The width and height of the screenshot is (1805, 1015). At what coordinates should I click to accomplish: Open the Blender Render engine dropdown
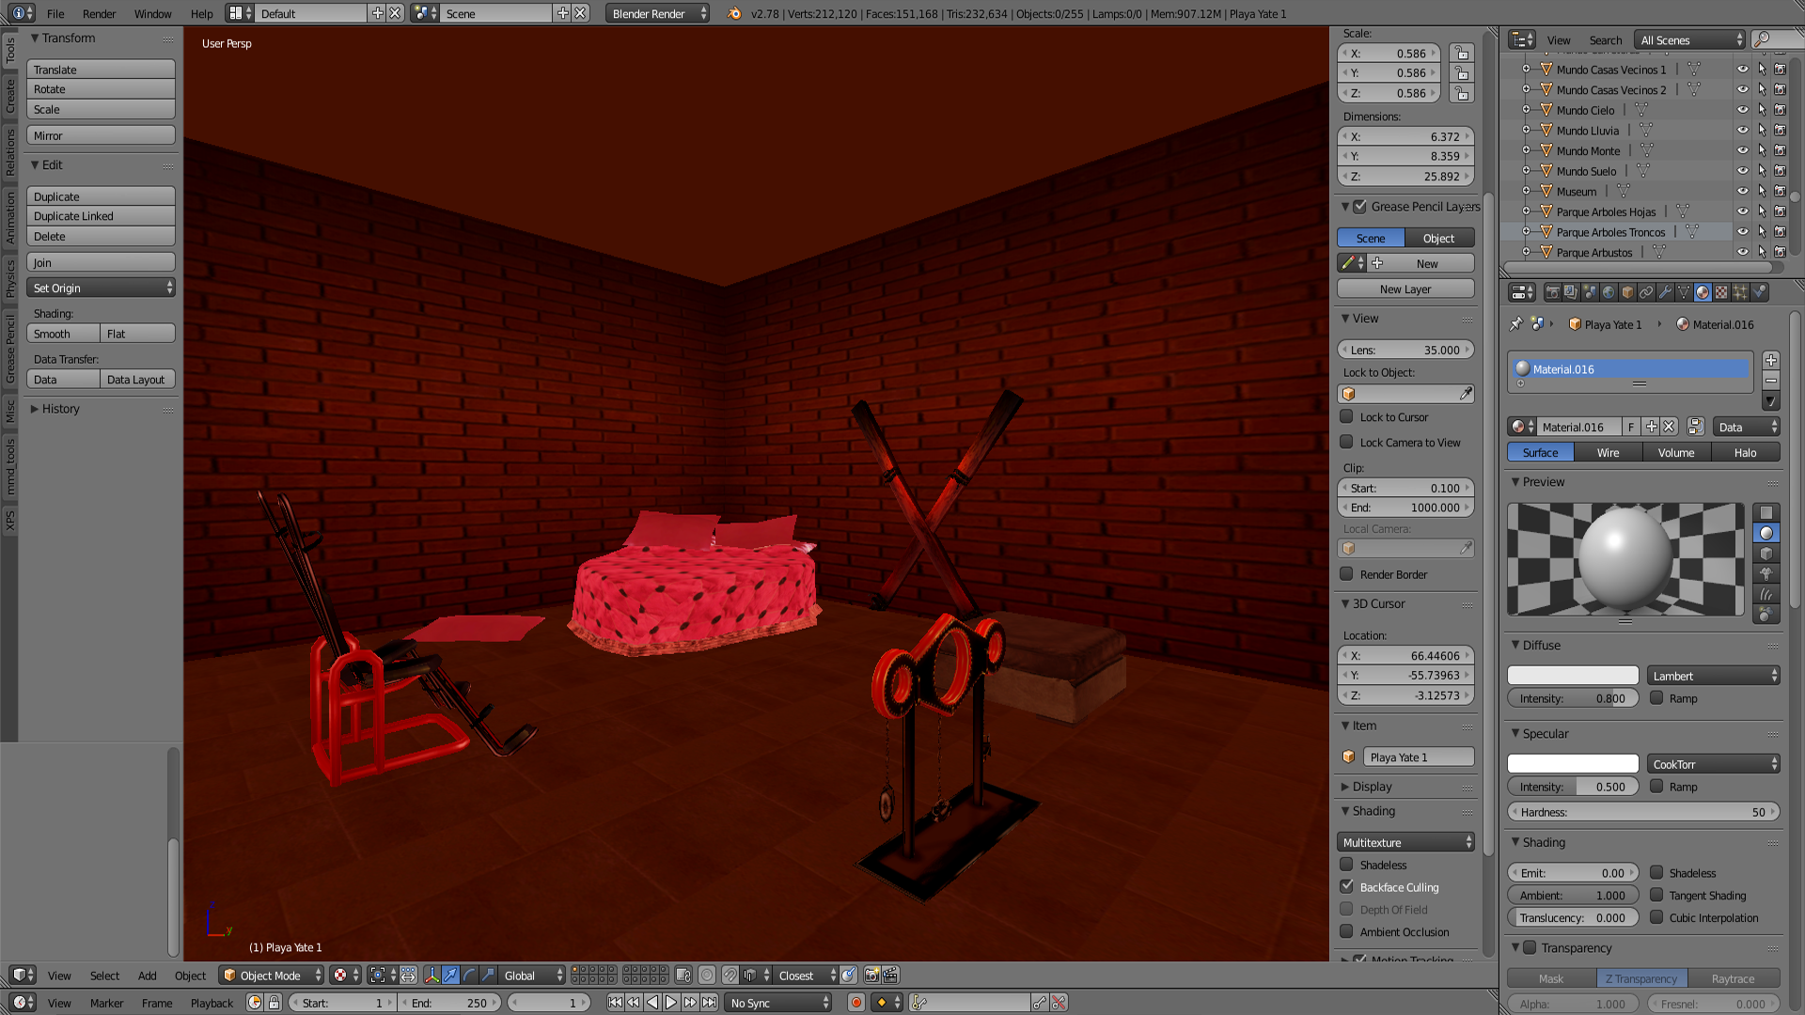(x=658, y=13)
